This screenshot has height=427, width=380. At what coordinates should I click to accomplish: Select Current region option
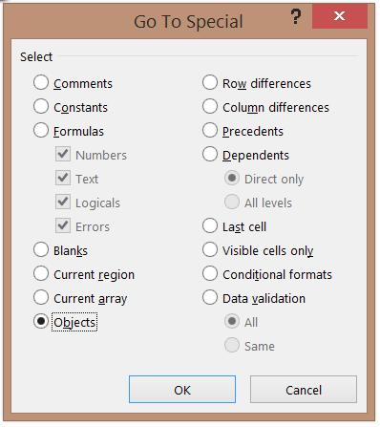click(41, 273)
